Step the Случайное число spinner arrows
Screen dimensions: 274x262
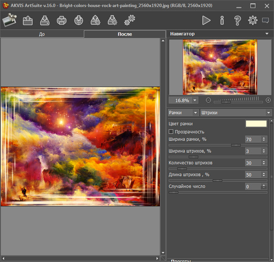(264, 186)
